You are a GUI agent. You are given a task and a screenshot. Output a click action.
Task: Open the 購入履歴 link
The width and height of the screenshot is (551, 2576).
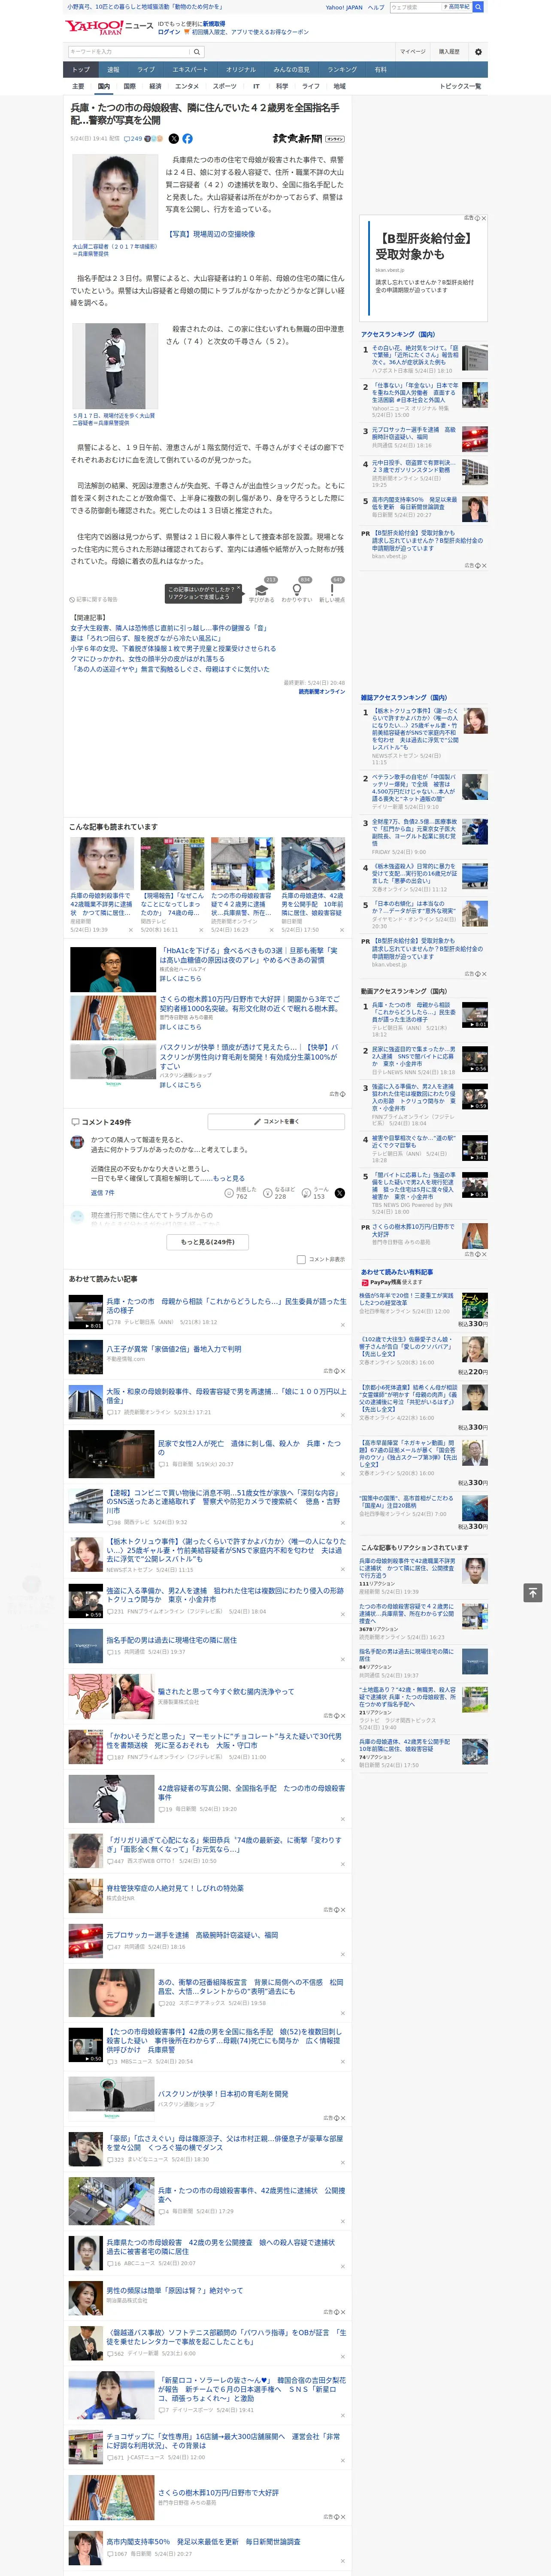point(449,52)
